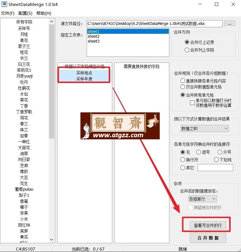
Task: Select 丁香罗勒 in field list
Action: pos(24,112)
